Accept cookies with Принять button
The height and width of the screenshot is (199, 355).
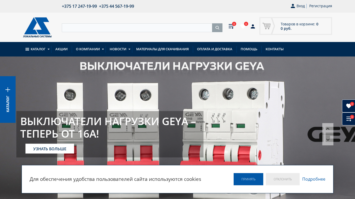pos(248,179)
